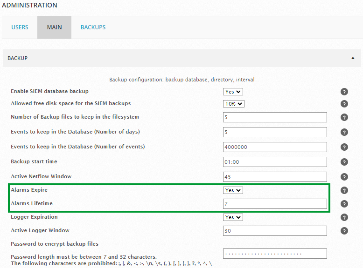Focus the backup encryption password field

pos(274,254)
